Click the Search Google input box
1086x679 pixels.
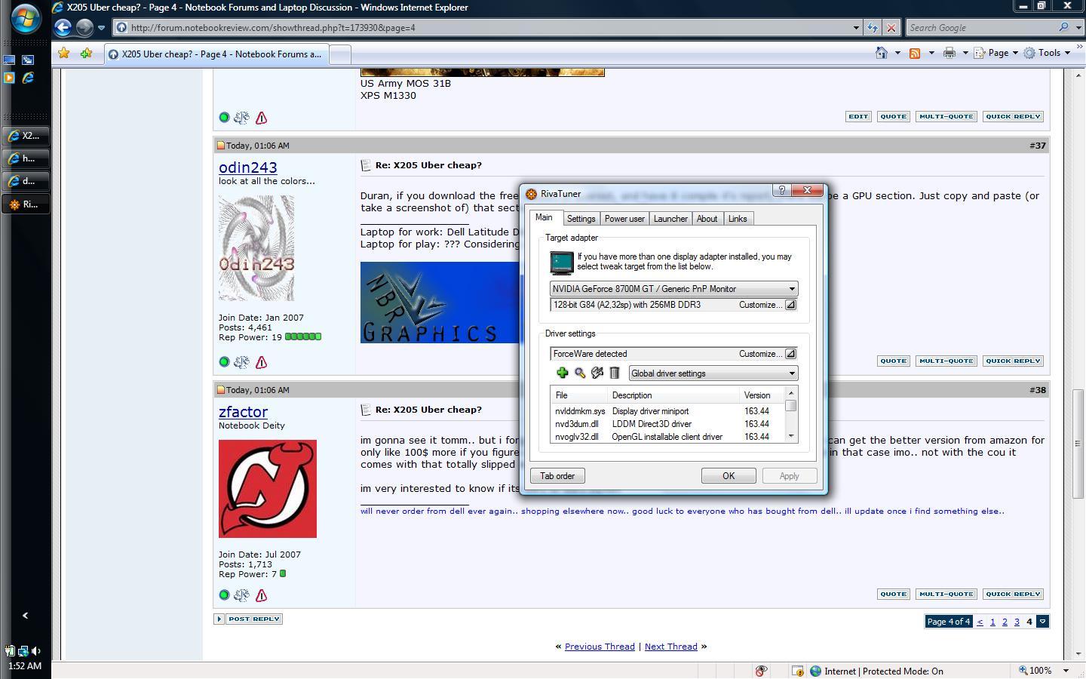pyautogui.click(x=980, y=28)
